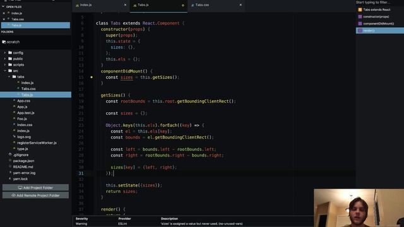404x227 pixels.
Task: Open the .gitignore file
Action: [21, 155]
